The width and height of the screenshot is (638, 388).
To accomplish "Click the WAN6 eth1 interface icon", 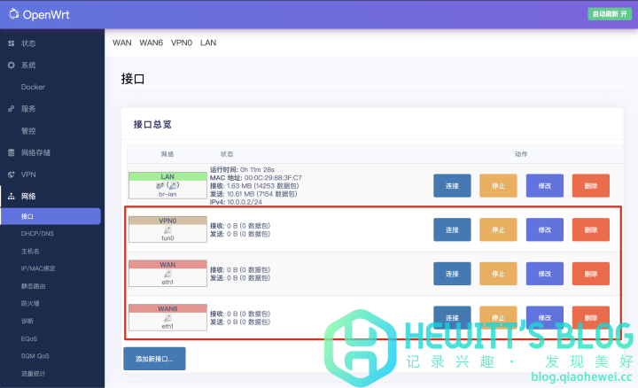I will click(167, 318).
